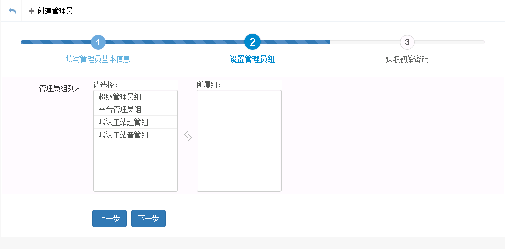Select the 默认主站普管组 entry
This screenshot has height=249, width=505.
click(124, 135)
